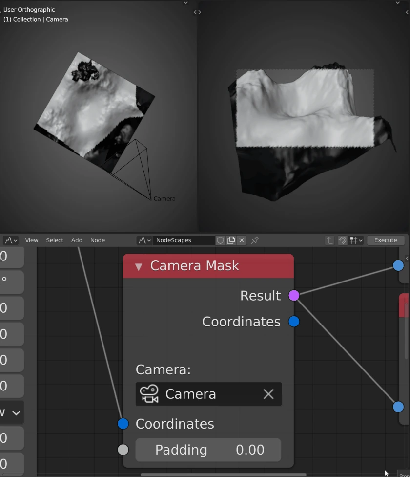Click the gray Padding input socket
The image size is (410, 477).
pyautogui.click(x=123, y=450)
